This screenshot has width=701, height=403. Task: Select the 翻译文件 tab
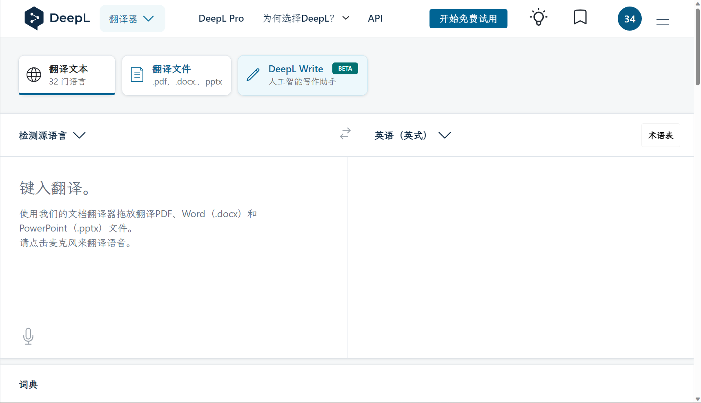(176, 75)
